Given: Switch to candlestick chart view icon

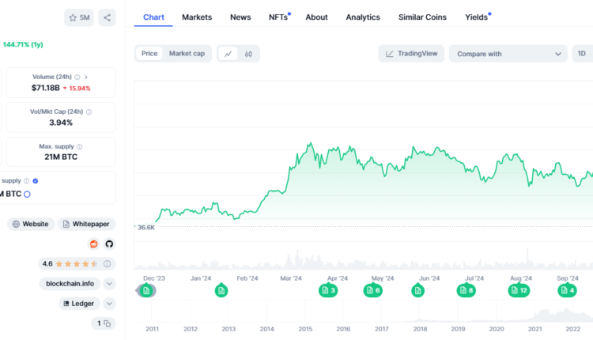Looking at the screenshot, I should coord(248,54).
